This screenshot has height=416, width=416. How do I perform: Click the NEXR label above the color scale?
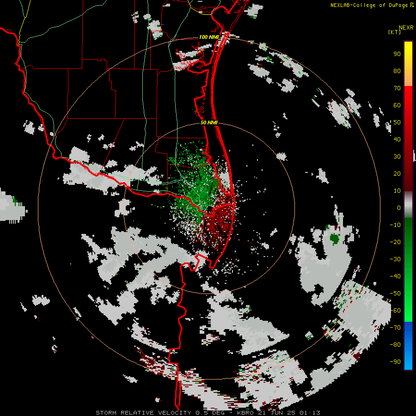point(406,28)
